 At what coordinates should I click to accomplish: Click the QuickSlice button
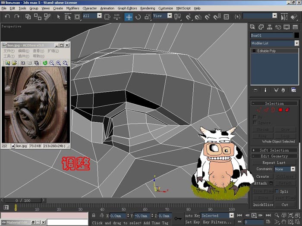tap(263, 204)
